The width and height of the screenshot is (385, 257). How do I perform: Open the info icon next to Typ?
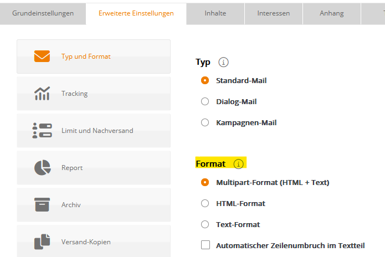223,62
